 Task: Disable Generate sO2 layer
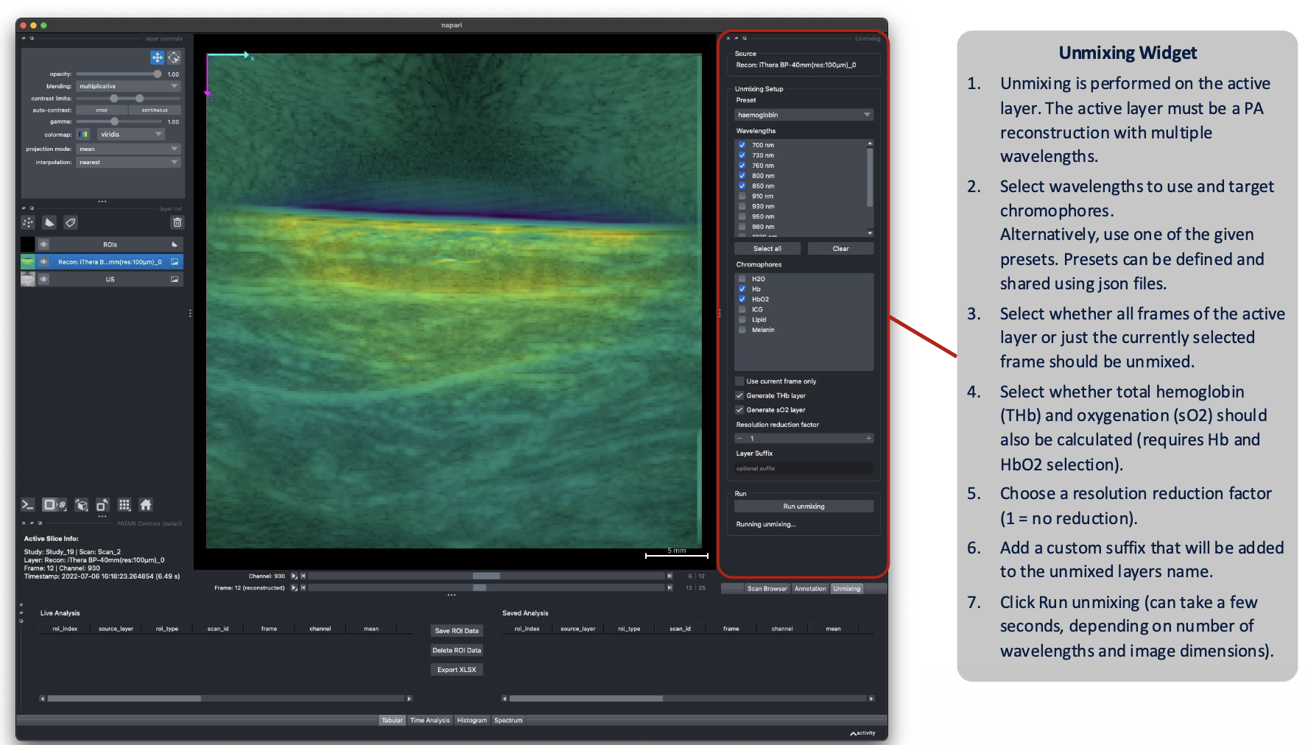[x=739, y=410]
